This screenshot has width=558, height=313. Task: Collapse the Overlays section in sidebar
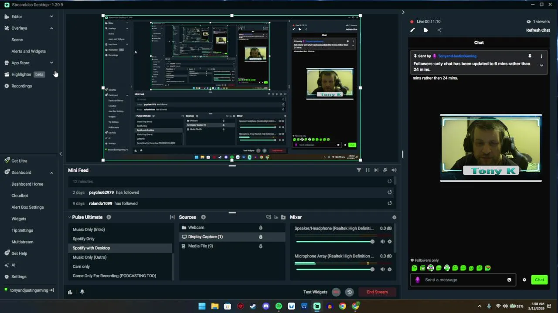point(51,28)
